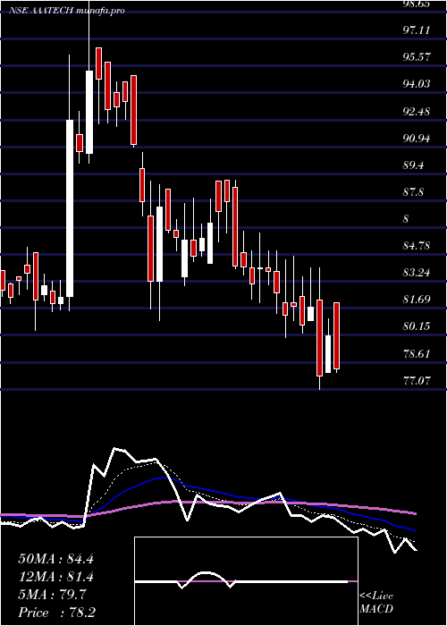Click the Price : 78.2 reading

(x=55, y=613)
